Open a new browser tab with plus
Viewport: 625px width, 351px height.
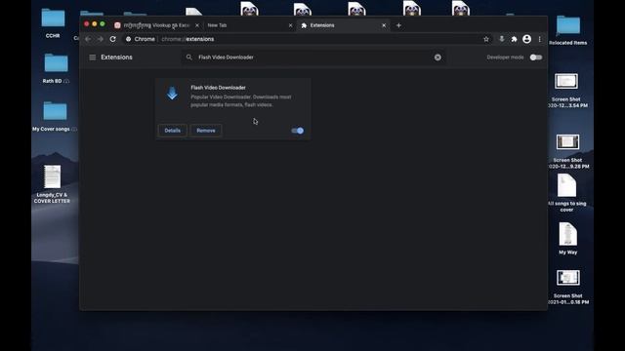398,25
